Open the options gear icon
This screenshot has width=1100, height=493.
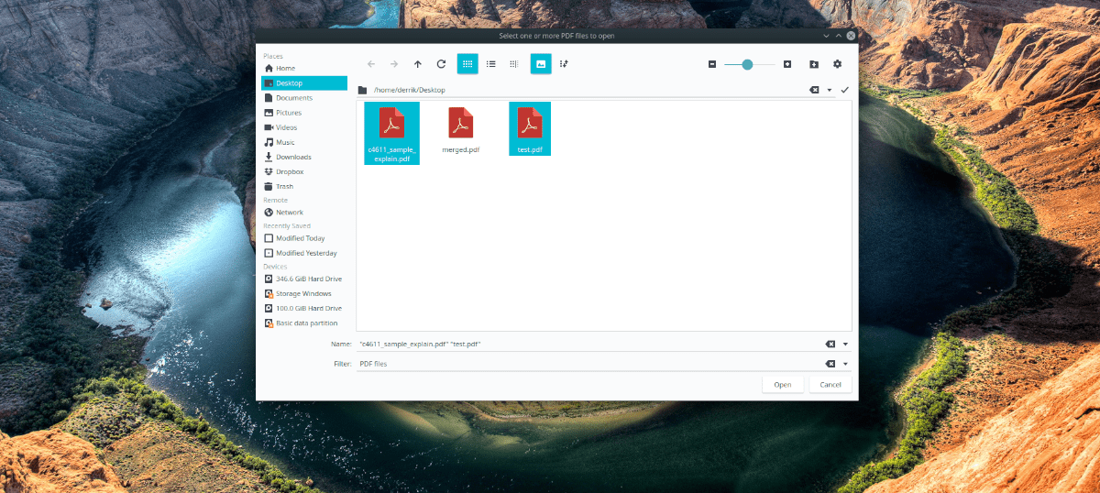click(837, 64)
